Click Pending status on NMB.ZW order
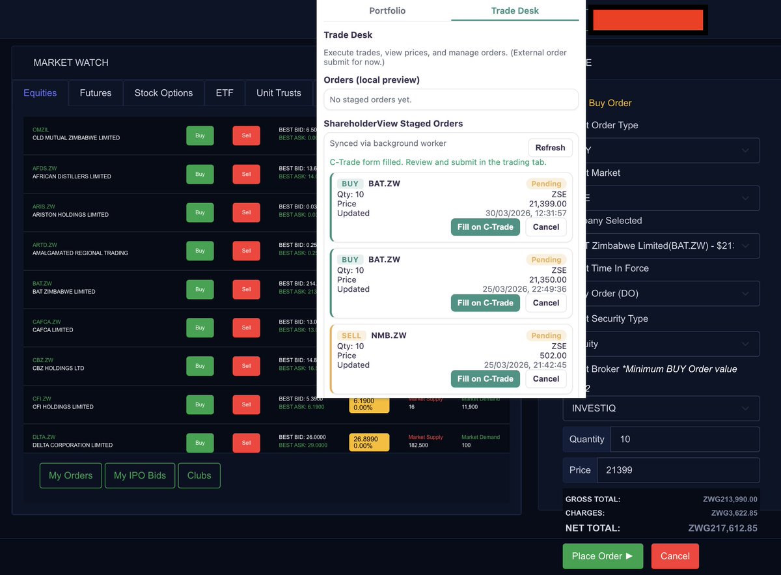The height and width of the screenshot is (575, 781). [x=546, y=335]
